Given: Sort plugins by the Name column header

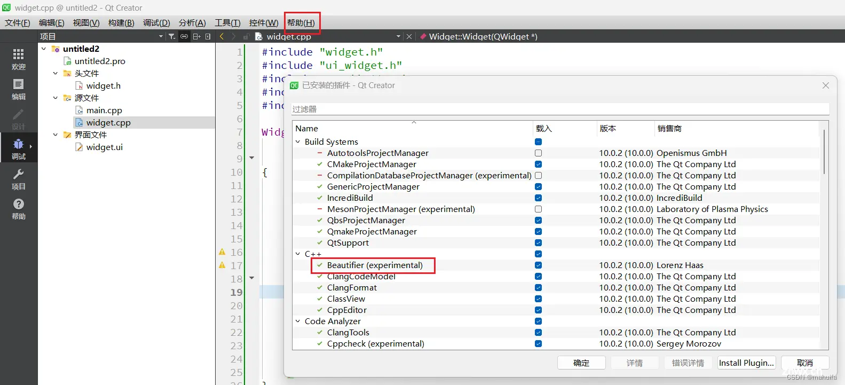Looking at the screenshot, I should [x=412, y=128].
